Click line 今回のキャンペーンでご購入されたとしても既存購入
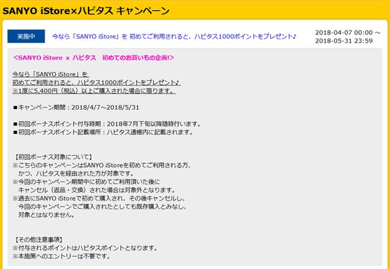Viewport: 390px width, 269px height. point(102,207)
